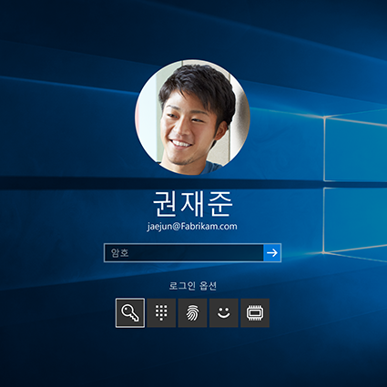
Task: Choose the face recognition smiley option
Action: [x=224, y=312]
